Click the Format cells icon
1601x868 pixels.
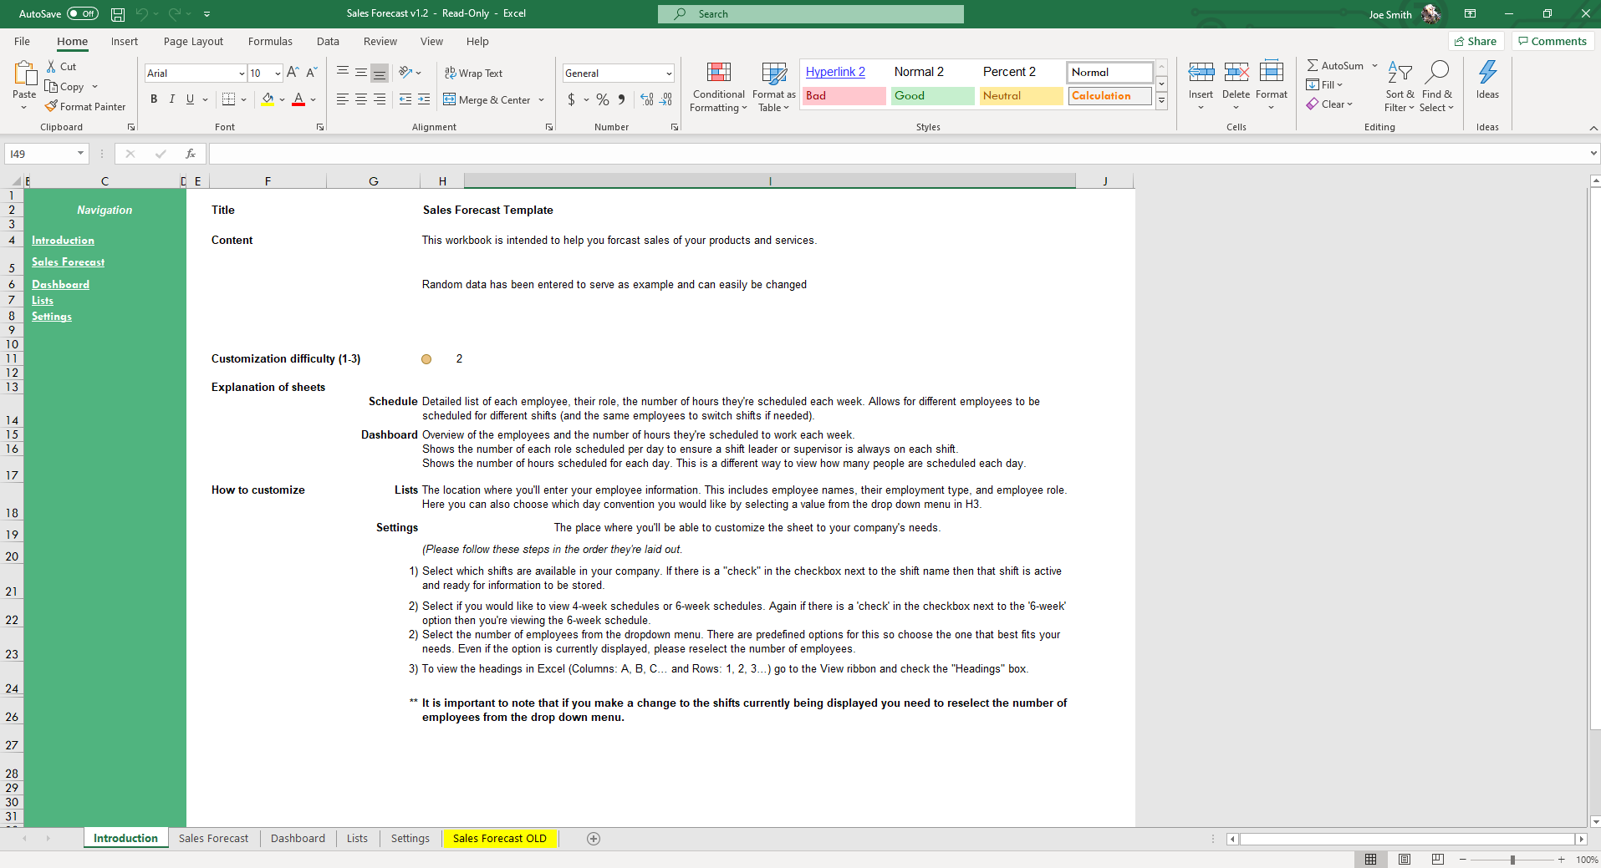pyautogui.click(x=1272, y=73)
